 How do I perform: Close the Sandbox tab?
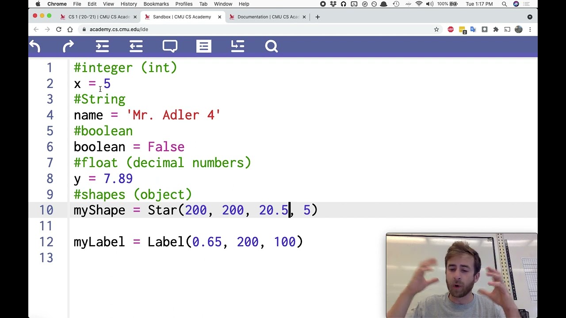coord(219,17)
